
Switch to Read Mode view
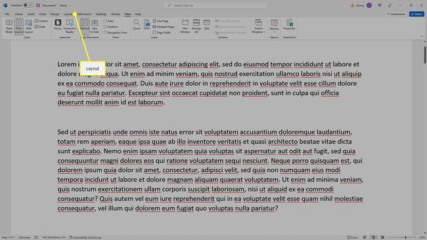[9, 26]
